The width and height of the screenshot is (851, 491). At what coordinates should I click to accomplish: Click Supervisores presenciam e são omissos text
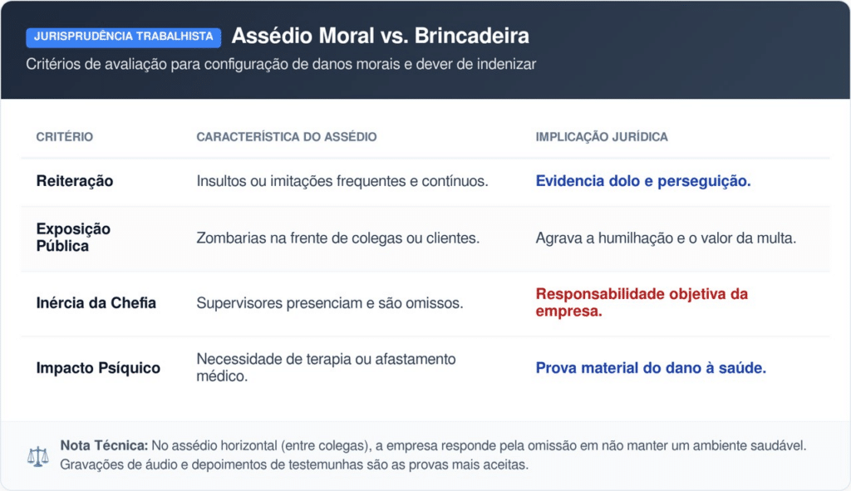(329, 303)
